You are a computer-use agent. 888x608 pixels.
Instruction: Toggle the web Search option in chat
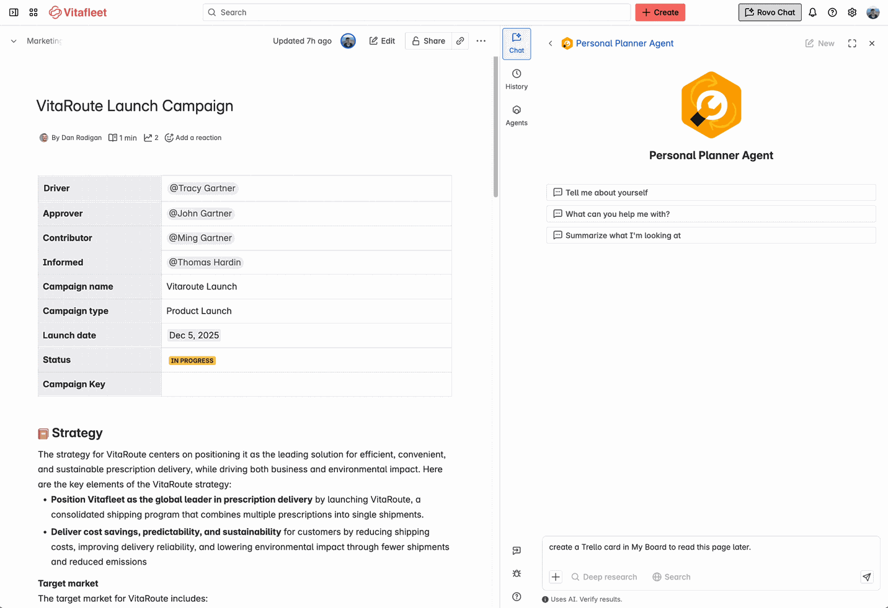(x=672, y=577)
